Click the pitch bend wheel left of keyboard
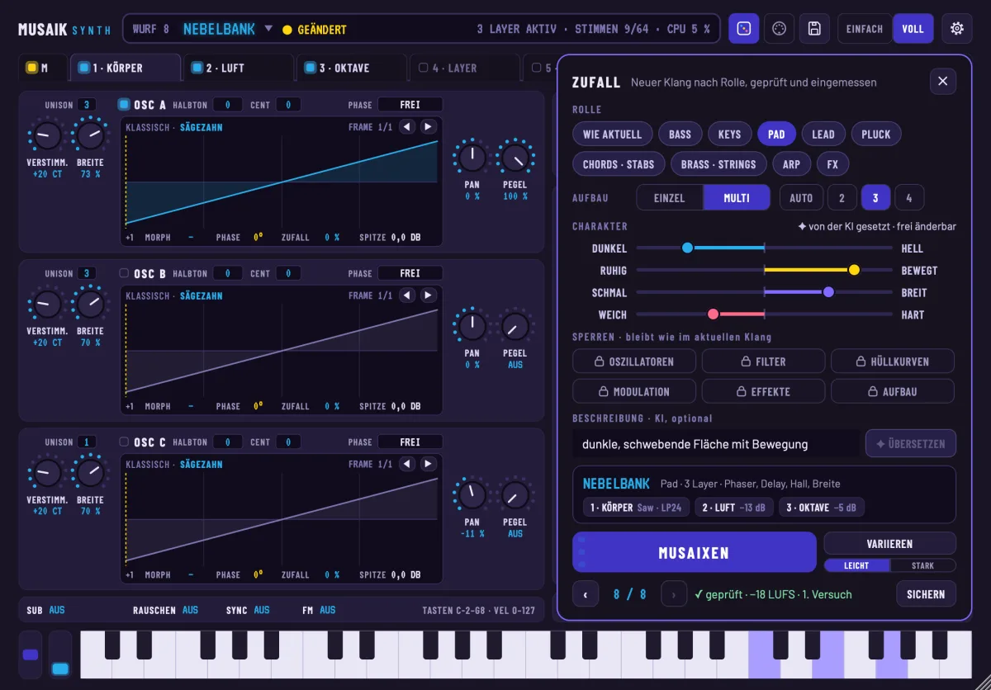 click(31, 655)
